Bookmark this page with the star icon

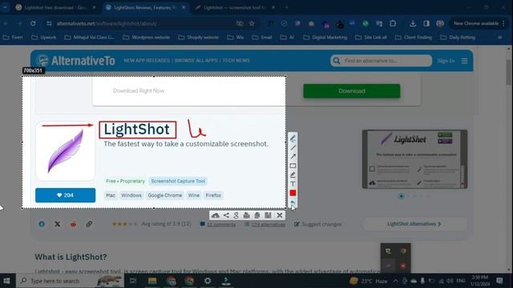tap(252, 23)
